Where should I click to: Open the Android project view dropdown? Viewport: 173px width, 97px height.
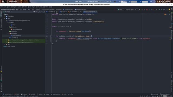pyautogui.click(x=8, y=12)
